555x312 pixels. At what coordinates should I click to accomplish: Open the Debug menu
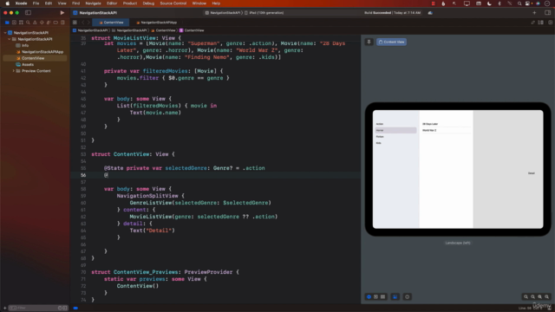[148, 3]
